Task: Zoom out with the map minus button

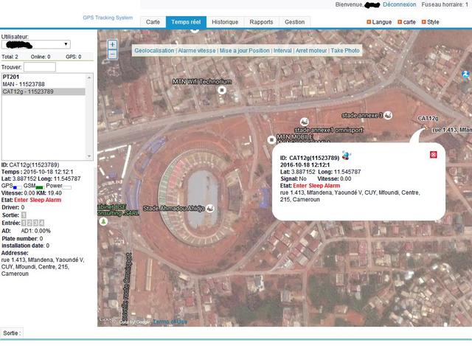Action: [112, 55]
